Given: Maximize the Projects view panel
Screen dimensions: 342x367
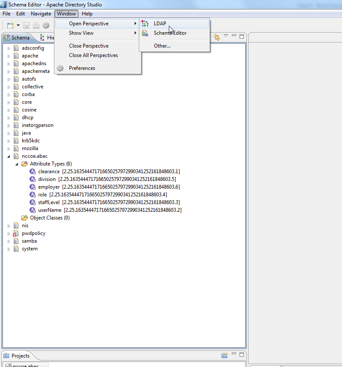Looking at the screenshot, I should (242, 355).
